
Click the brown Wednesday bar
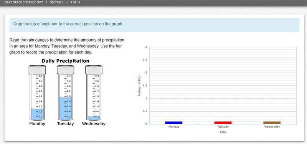click(272, 123)
